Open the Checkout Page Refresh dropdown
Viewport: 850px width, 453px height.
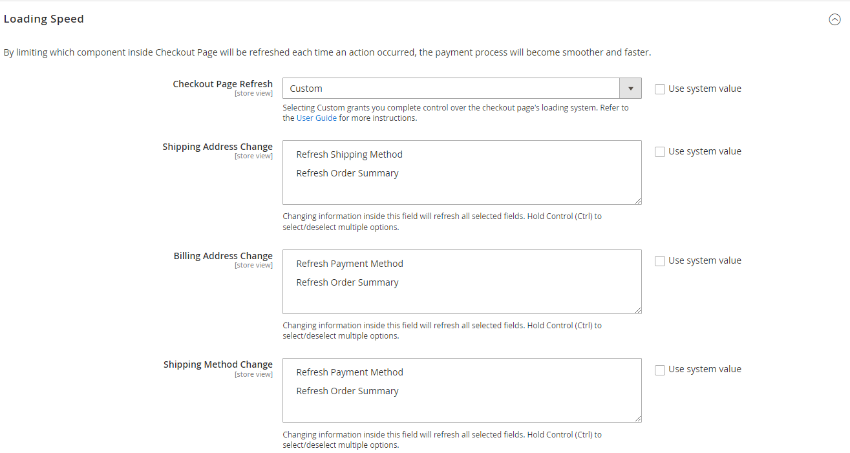coord(462,89)
